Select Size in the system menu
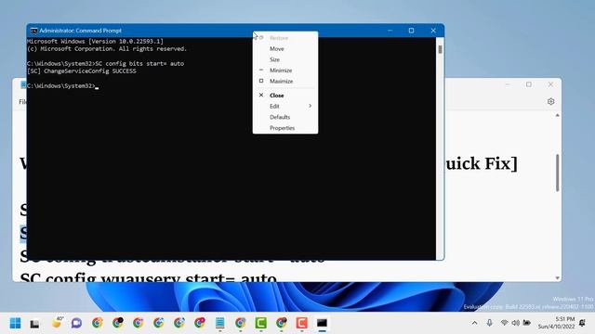This screenshot has height=334, width=595. pos(274,59)
